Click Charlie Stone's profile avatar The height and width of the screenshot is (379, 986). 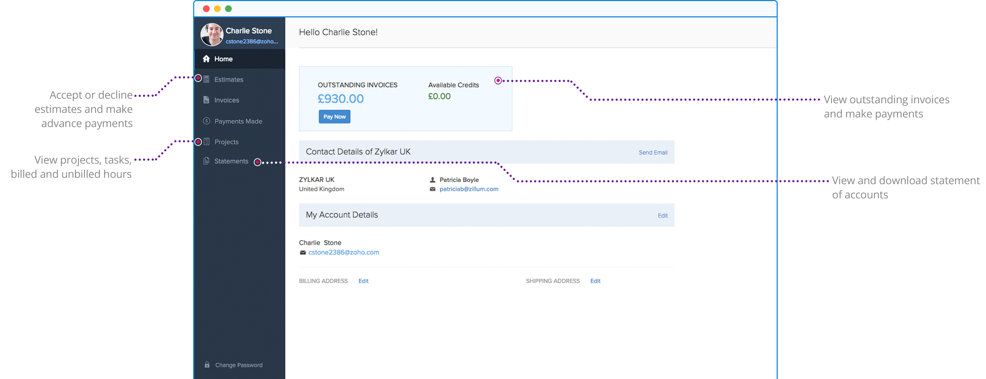coord(212,34)
